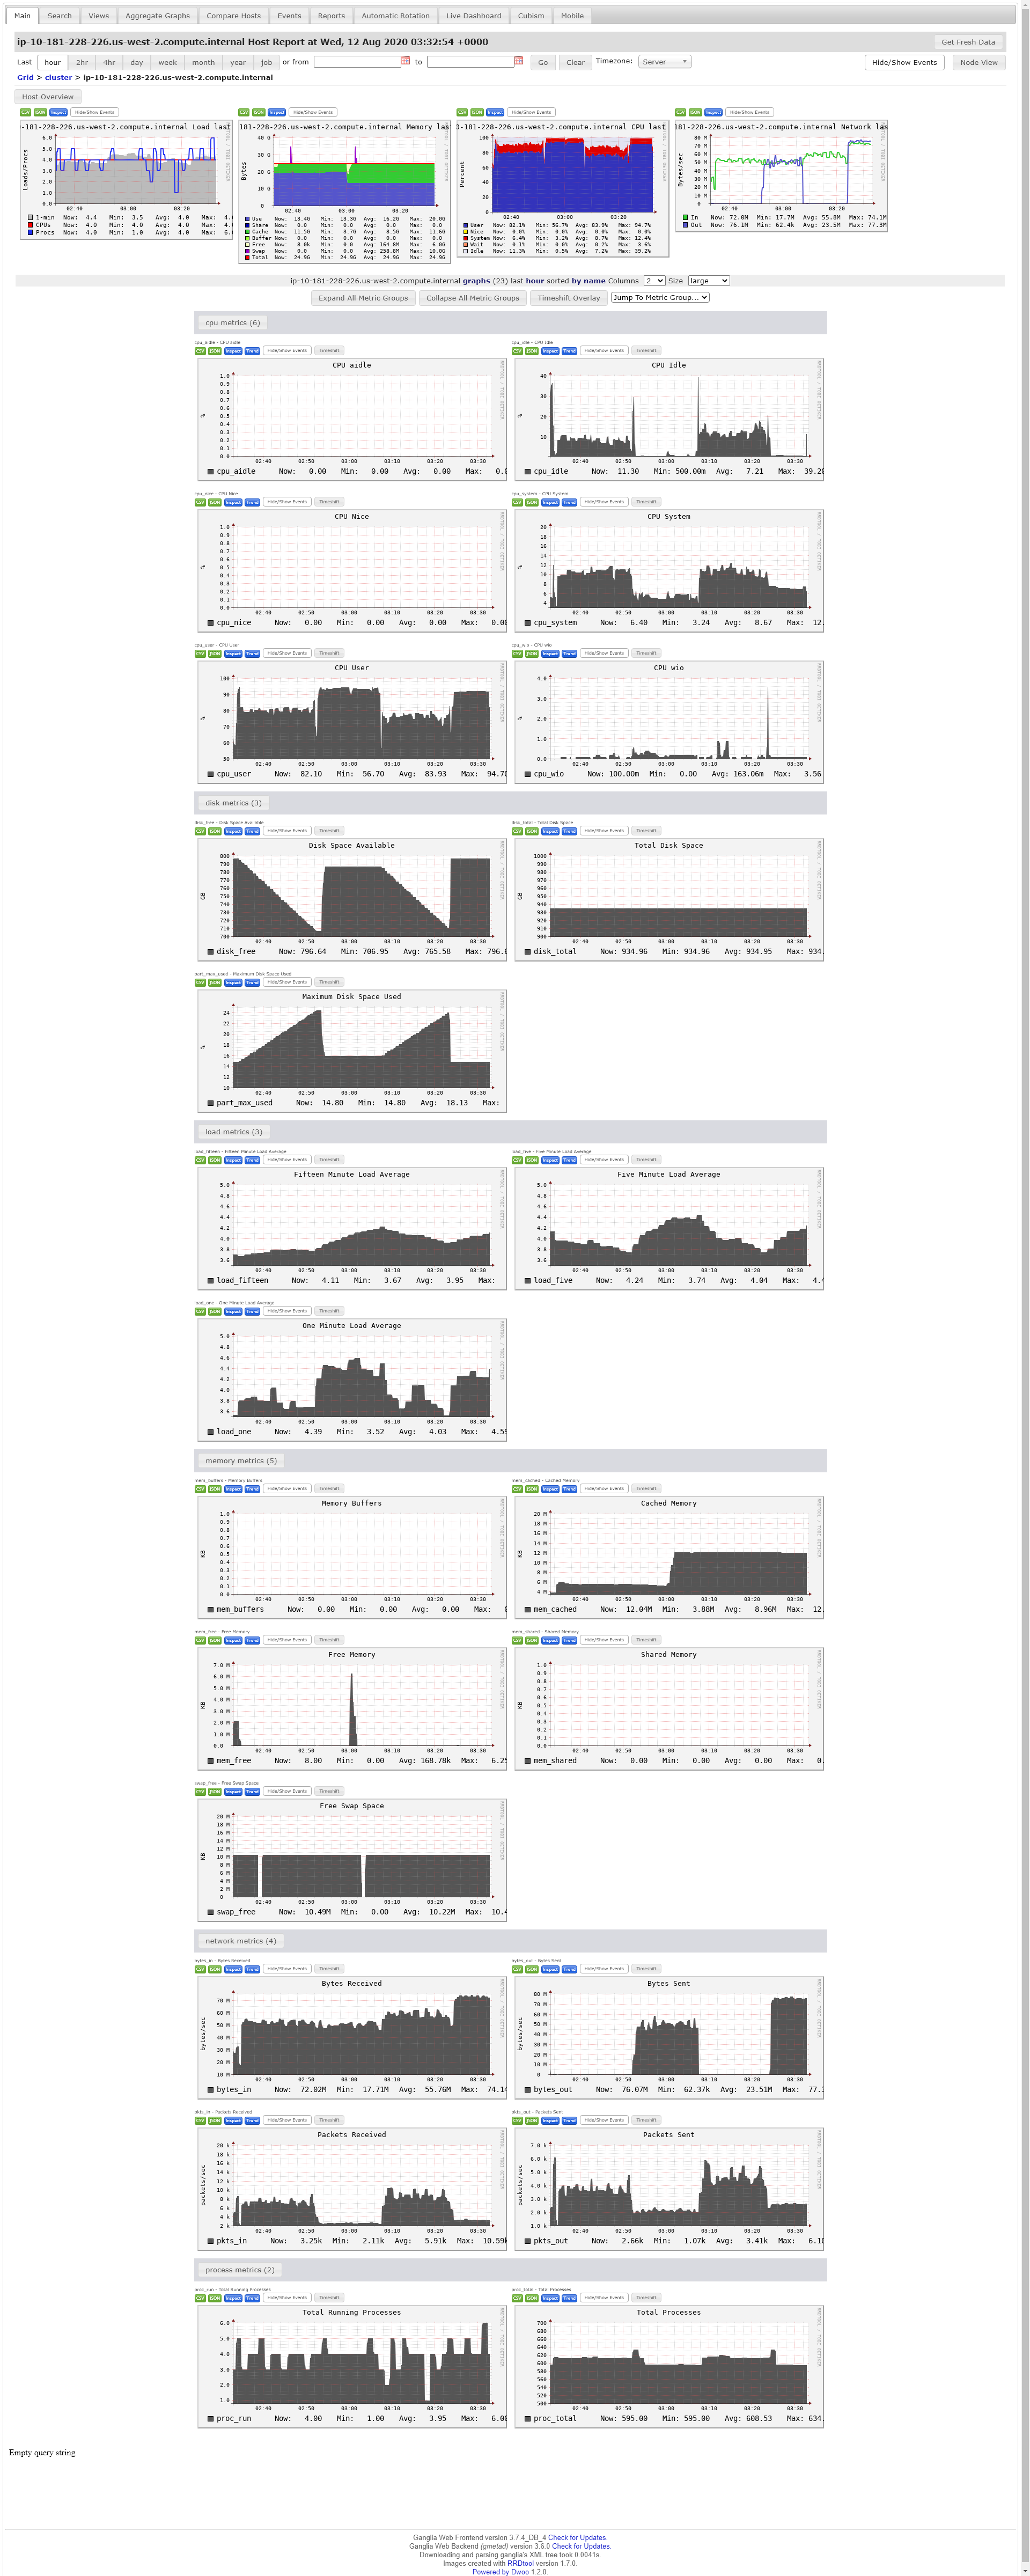The width and height of the screenshot is (1030, 2576).
Task: Download CSV for One Minute Load Average
Action: pyautogui.click(x=200, y=1311)
